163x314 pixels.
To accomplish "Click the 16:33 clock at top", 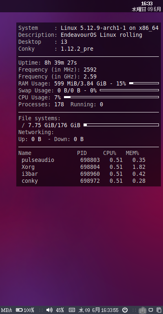I will (x=147, y=3).
